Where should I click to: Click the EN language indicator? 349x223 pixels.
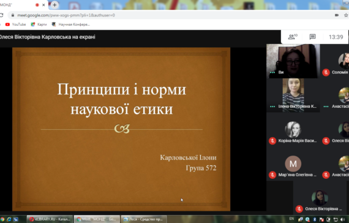coord(291,219)
